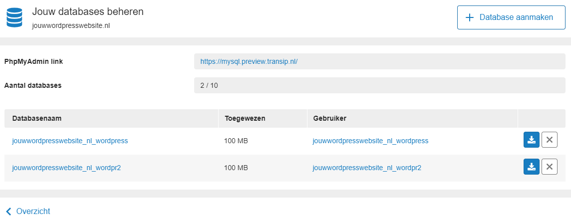
Task: Go back to Overzicht
Action: [33, 212]
